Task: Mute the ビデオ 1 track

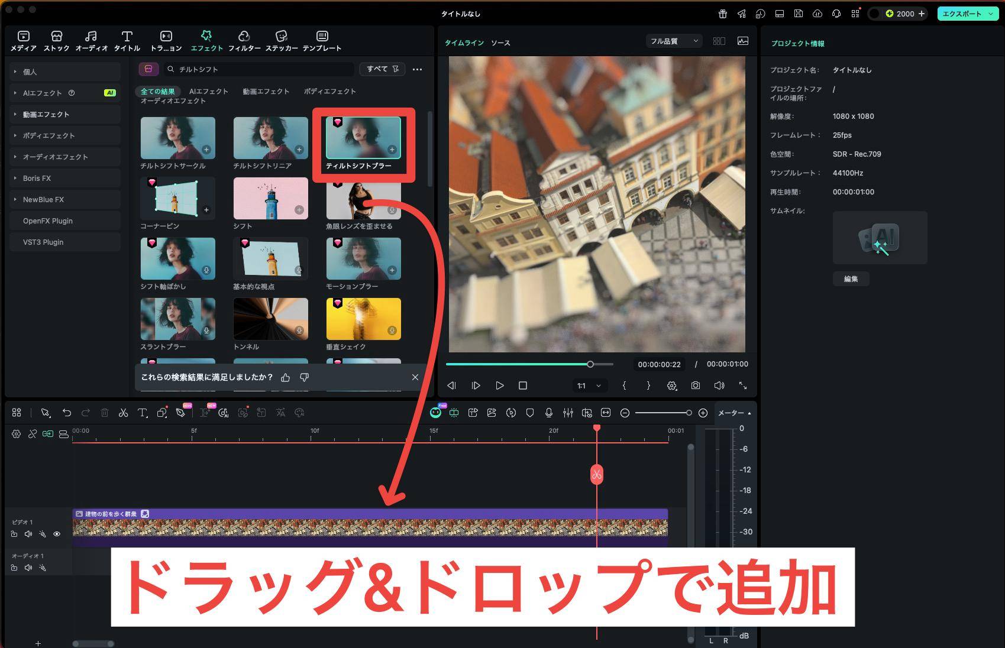Action: 28,534
